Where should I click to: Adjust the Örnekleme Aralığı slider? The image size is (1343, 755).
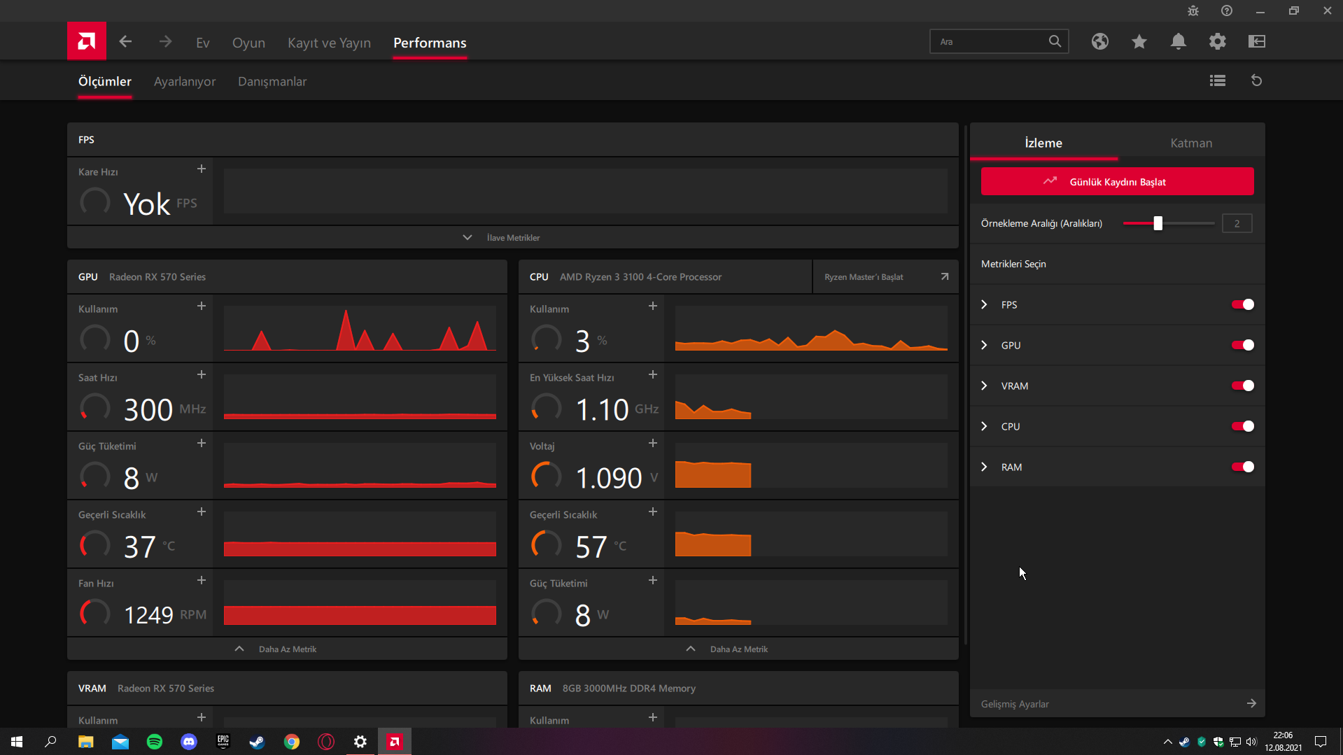click(x=1158, y=223)
